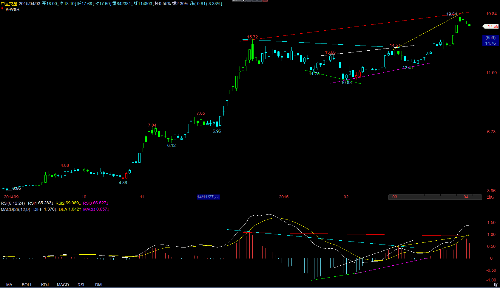
Task: Click the 指 indicator button at bottom right
Action: (x=496, y=285)
